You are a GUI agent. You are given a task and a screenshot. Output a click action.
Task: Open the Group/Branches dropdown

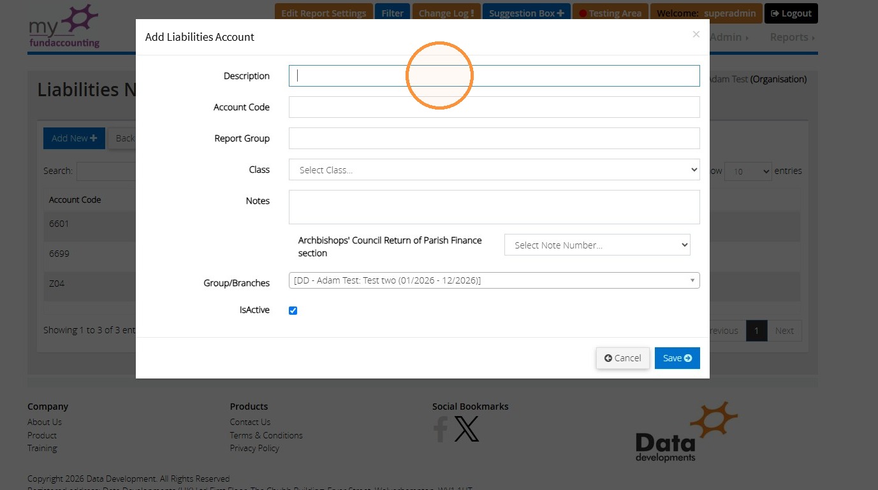pyautogui.click(x=494, y=280)
